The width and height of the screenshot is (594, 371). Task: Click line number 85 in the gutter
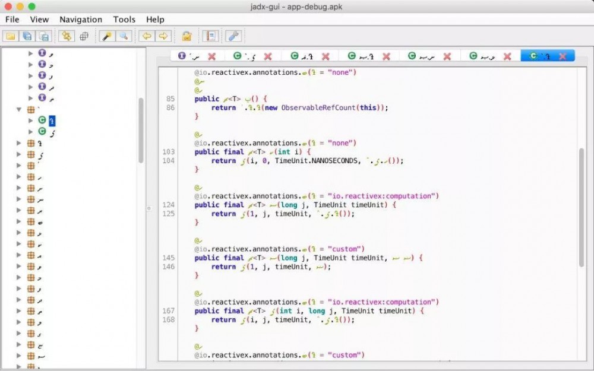click(x=170, y=99)
